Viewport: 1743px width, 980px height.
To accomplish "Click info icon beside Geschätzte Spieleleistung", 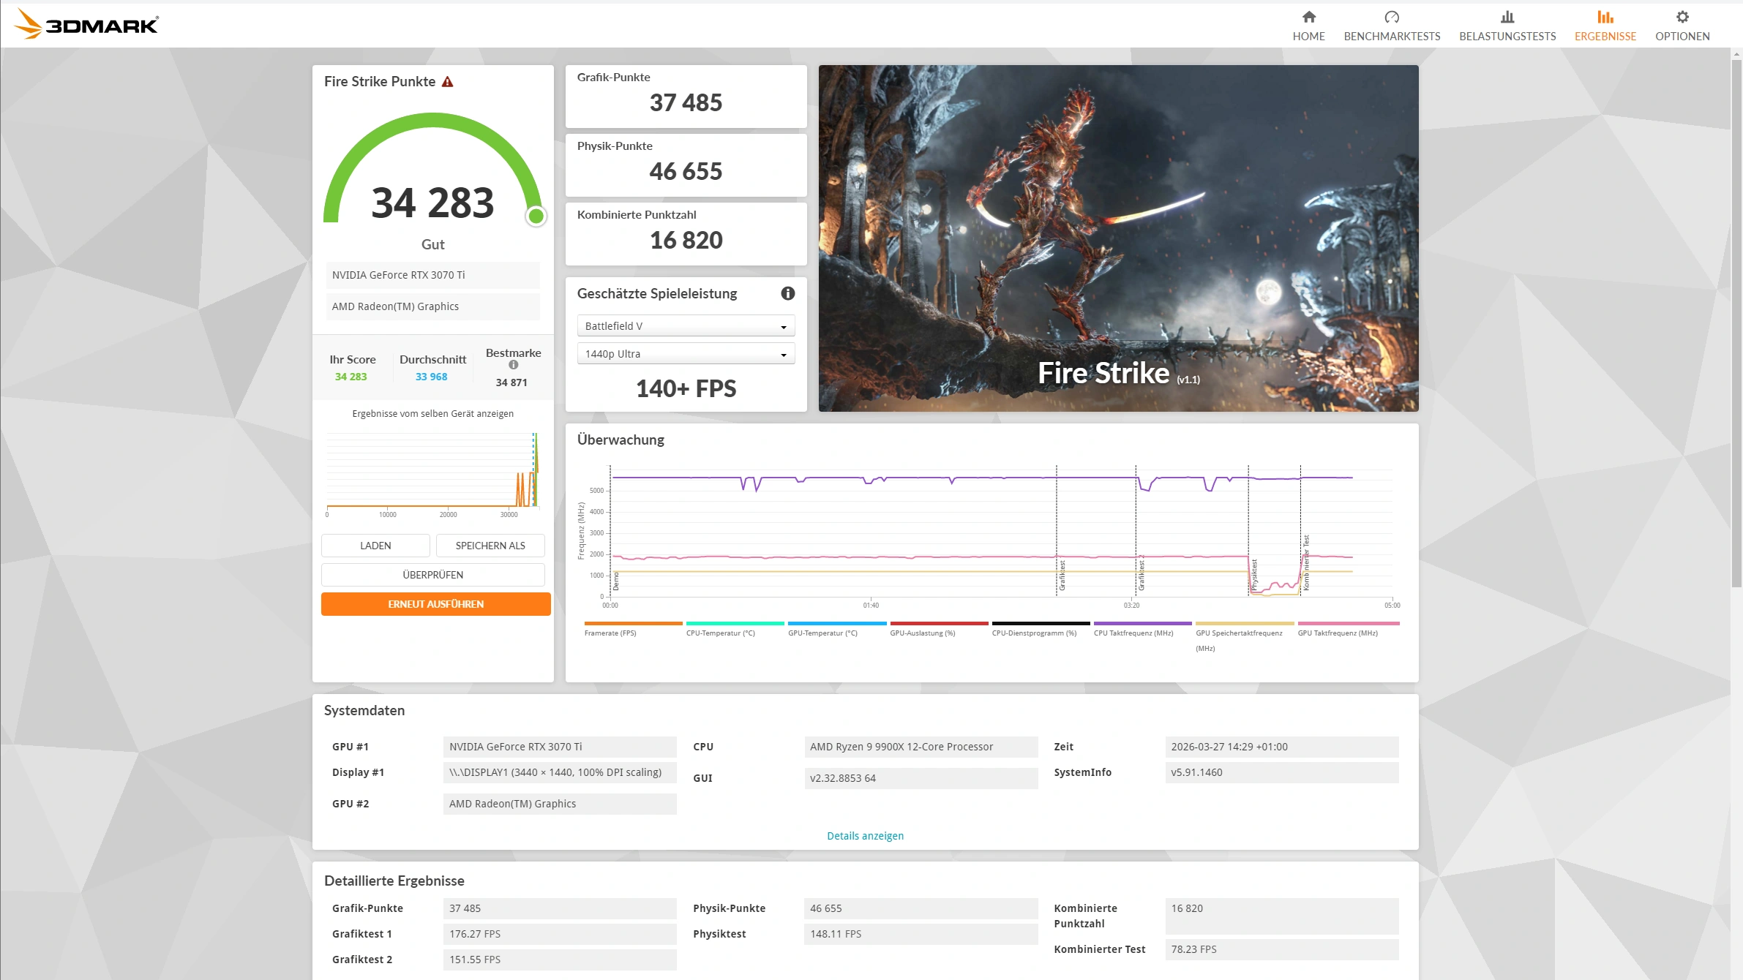I will tap(787, 293).
